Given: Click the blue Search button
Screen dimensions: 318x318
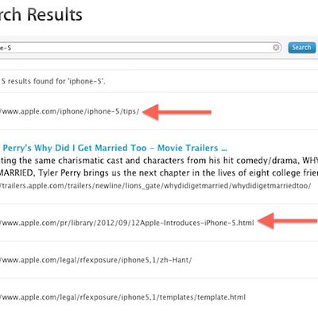Looking at the screenshot, I should [x=302, y=48].
